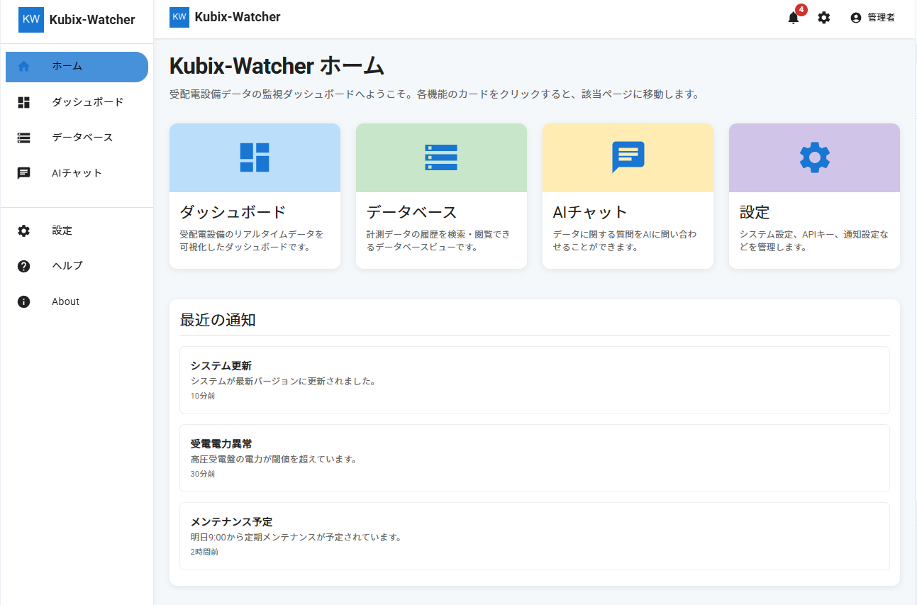Click the ホーム house icon in sidebar
This screenshot has height=605, width=917.
click(23, 66)
